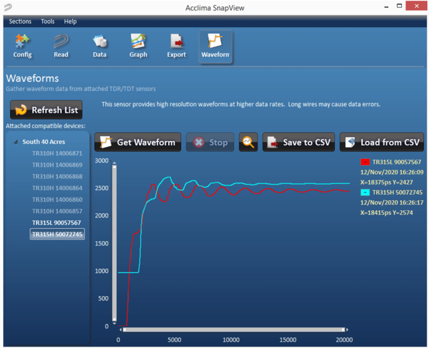This screenshot has width=429, height=348.
Task: Select TR310H 14006871 in device list
Action: tap(57, 153)
